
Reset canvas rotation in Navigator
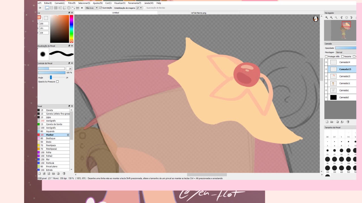point(346,17)
